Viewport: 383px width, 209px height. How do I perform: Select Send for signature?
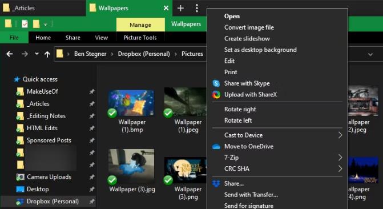[249, 206]
